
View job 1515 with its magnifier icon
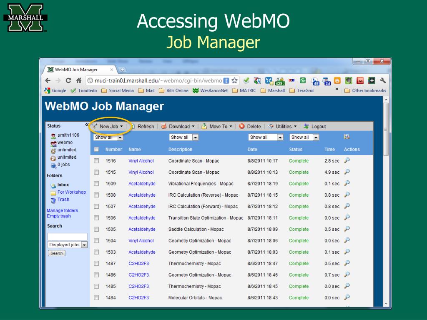coord(347,172)
